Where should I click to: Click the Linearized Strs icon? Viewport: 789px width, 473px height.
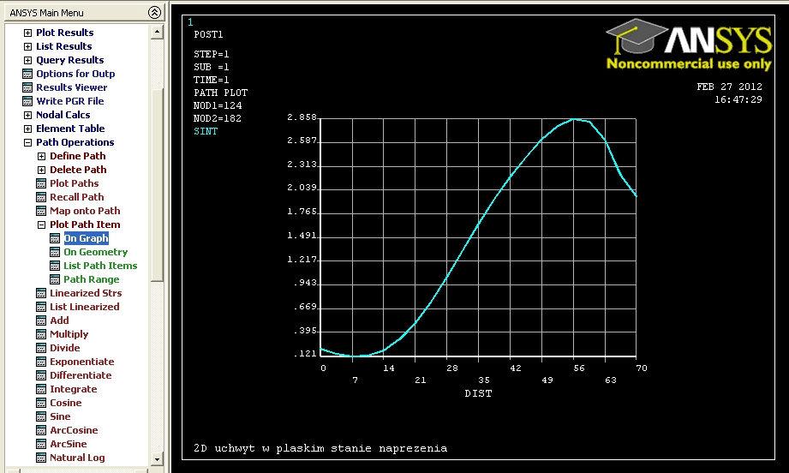point(41,293)
